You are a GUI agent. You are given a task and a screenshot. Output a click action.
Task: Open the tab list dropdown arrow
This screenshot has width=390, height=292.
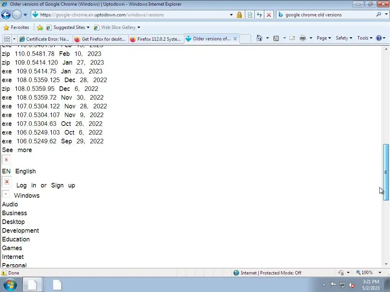pos(14,39)
